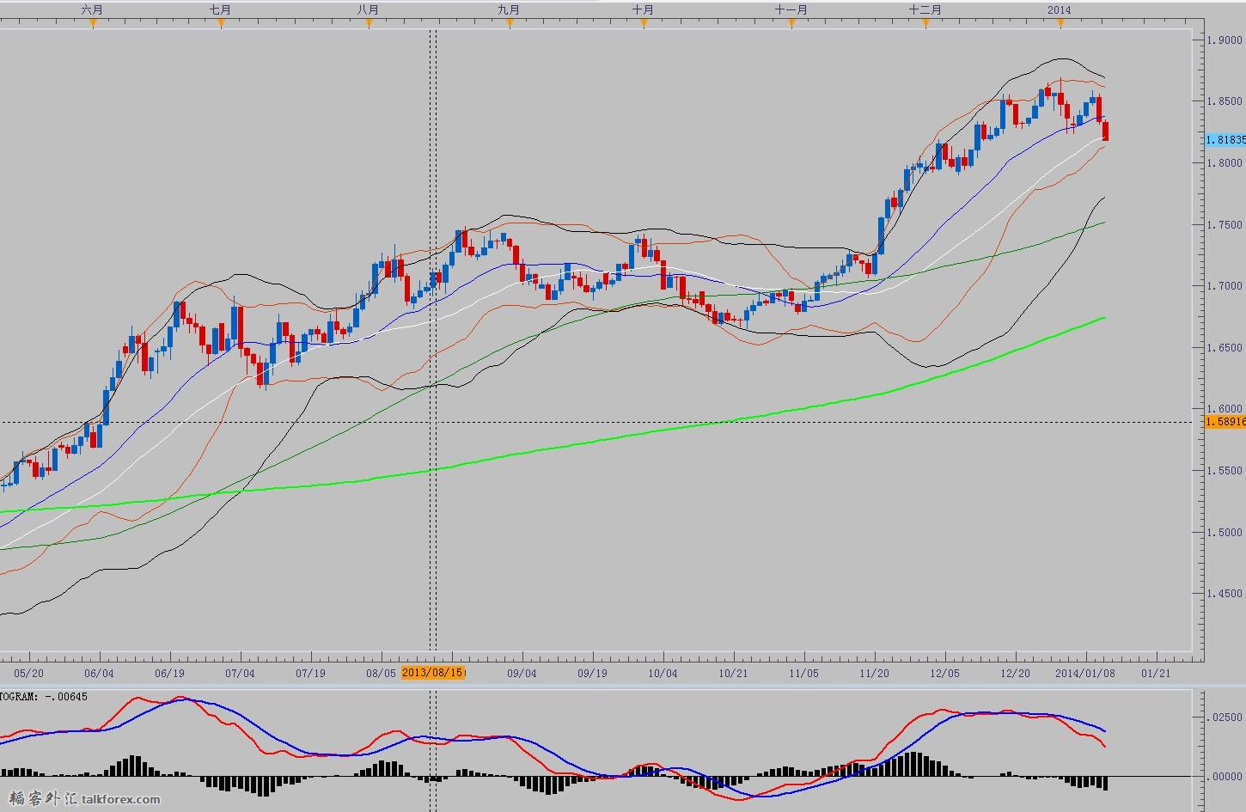Click the orange marker under 十一月
The width and height of the screenshot is (1246, 812).
[791, 23]
